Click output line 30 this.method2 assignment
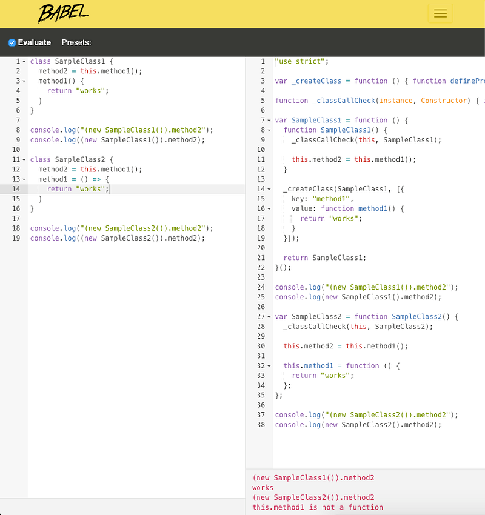Viewport: 485px width, 515px height. tap(346, 346)
